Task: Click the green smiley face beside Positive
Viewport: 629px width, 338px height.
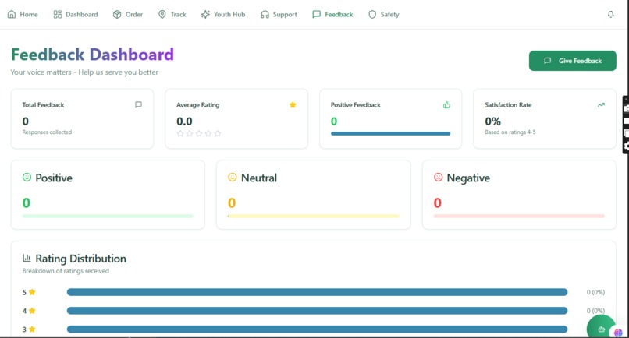Action: point(27,177)
